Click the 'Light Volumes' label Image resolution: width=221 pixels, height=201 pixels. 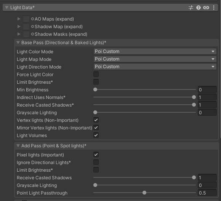tap(32, 136)
